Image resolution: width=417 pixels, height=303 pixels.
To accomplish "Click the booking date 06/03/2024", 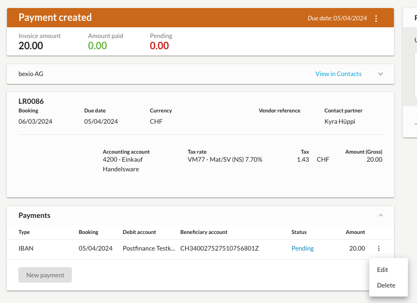I will click(x=35, y=122).
